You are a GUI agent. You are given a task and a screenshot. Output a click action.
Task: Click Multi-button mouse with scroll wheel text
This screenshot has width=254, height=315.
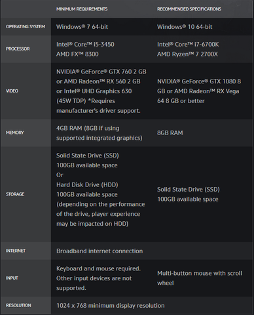click(x=200, y=278)
